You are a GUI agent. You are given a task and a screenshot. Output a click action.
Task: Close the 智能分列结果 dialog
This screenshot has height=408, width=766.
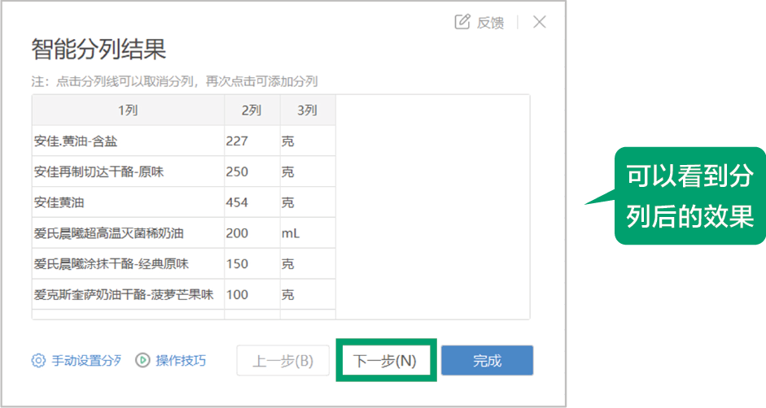[x=540, y=22]
